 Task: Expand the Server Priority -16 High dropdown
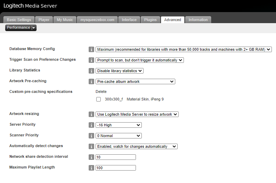(x=119, y=125)
